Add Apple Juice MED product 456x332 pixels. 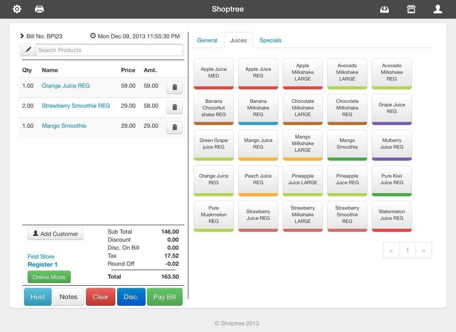coord(213,74)
